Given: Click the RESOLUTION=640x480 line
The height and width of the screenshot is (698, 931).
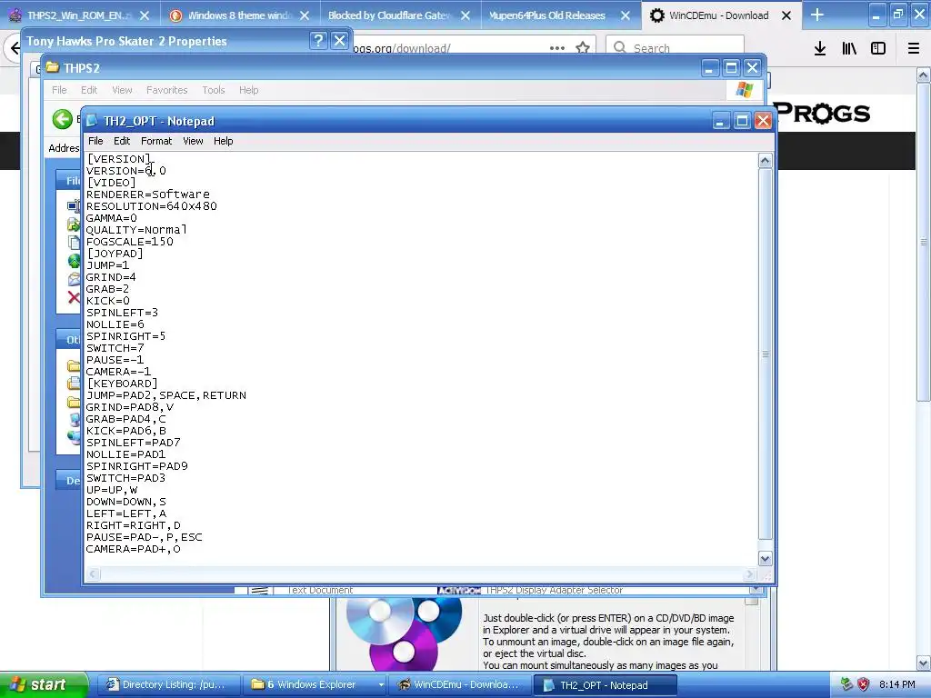Looking at the screenshot, I should tap(152, 206).
